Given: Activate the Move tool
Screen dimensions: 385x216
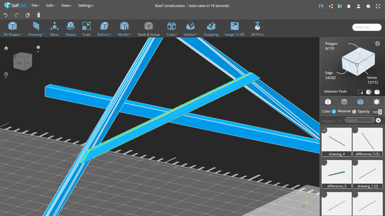Looking at the screenshot, I should [54, 29].
